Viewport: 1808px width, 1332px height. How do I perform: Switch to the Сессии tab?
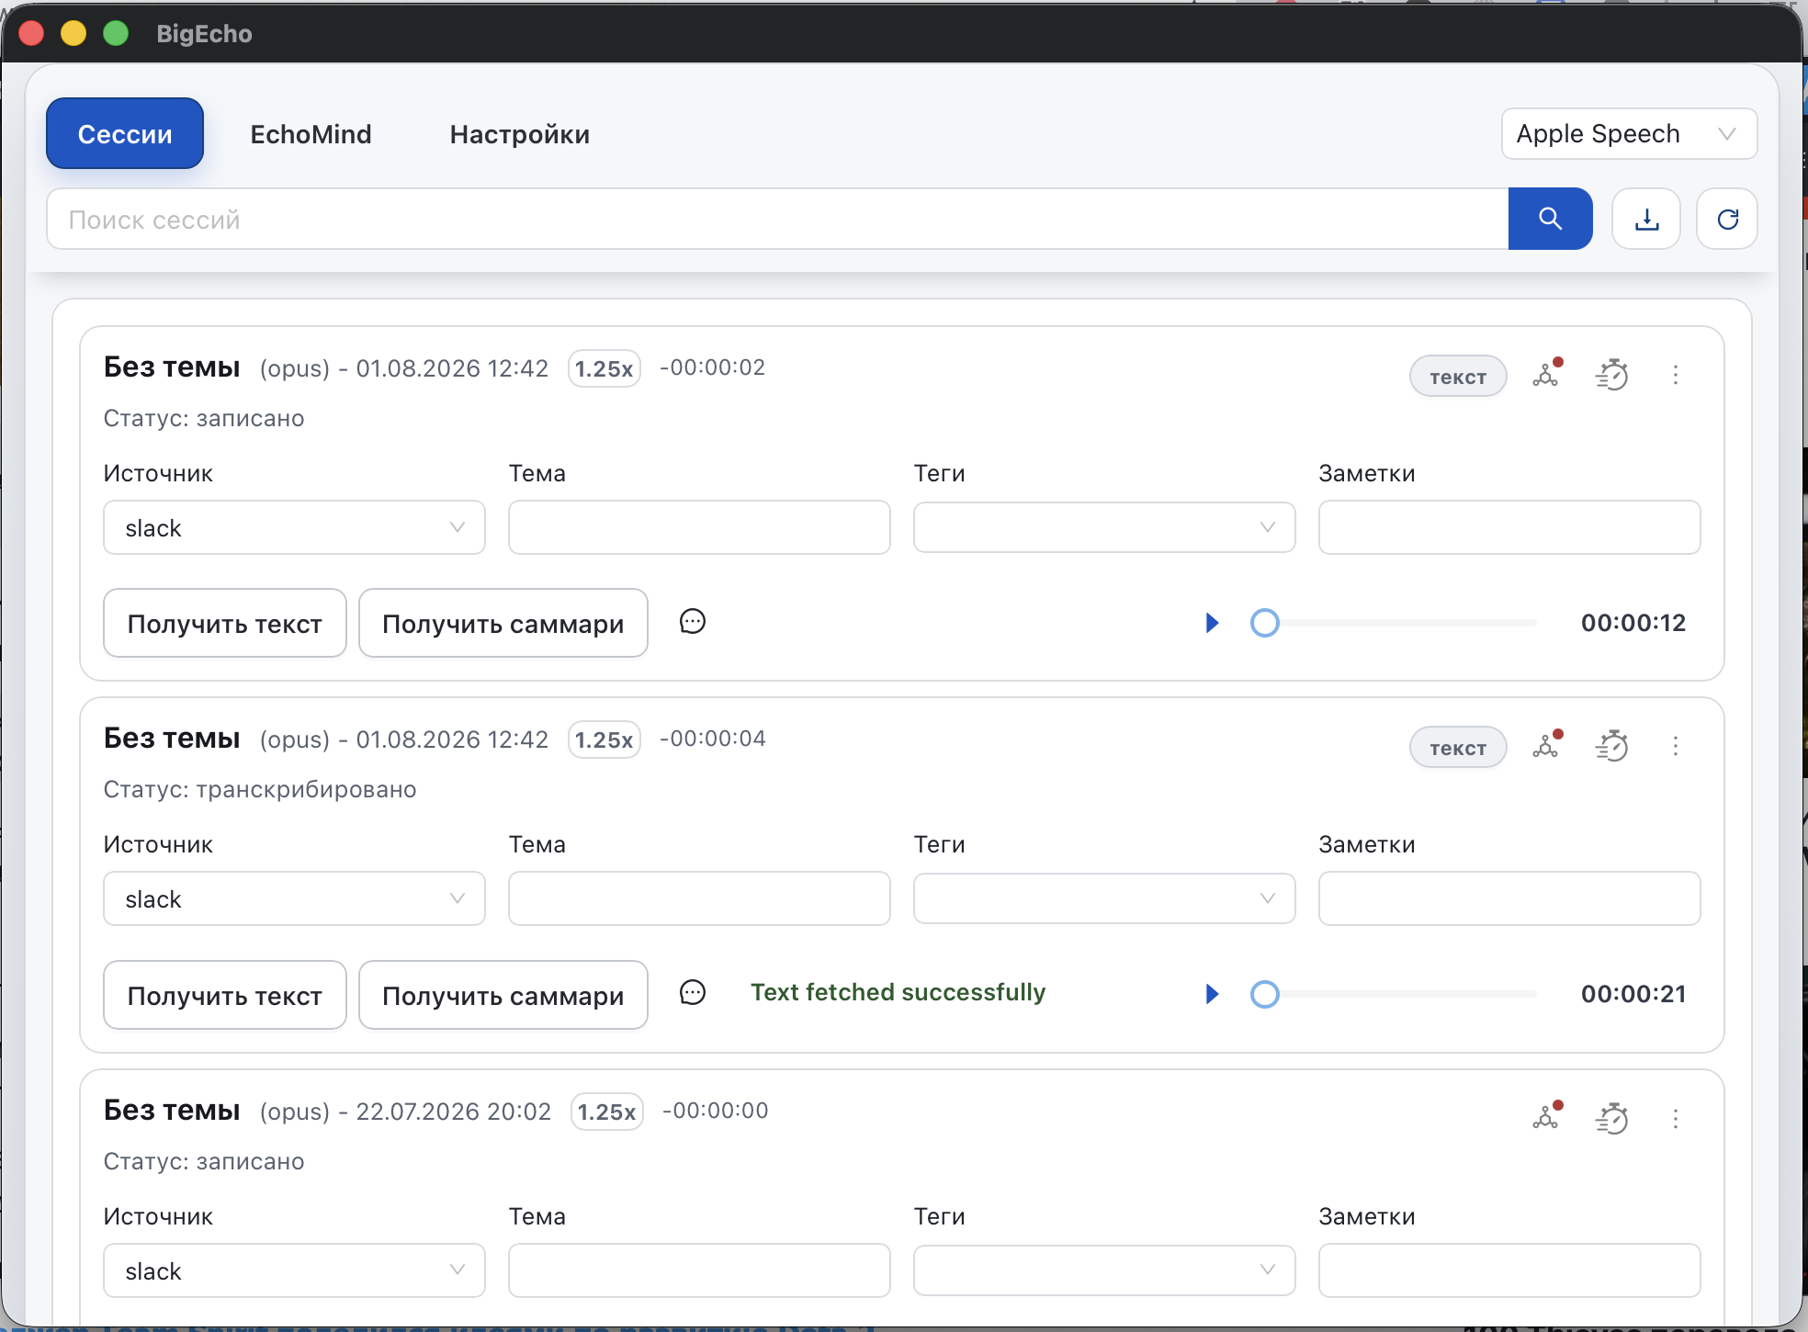coord(125,134)
